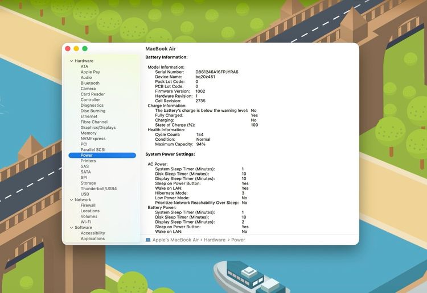Collapse the Hardware section in sidebar

pyautogui.click(x=71, y=61)
